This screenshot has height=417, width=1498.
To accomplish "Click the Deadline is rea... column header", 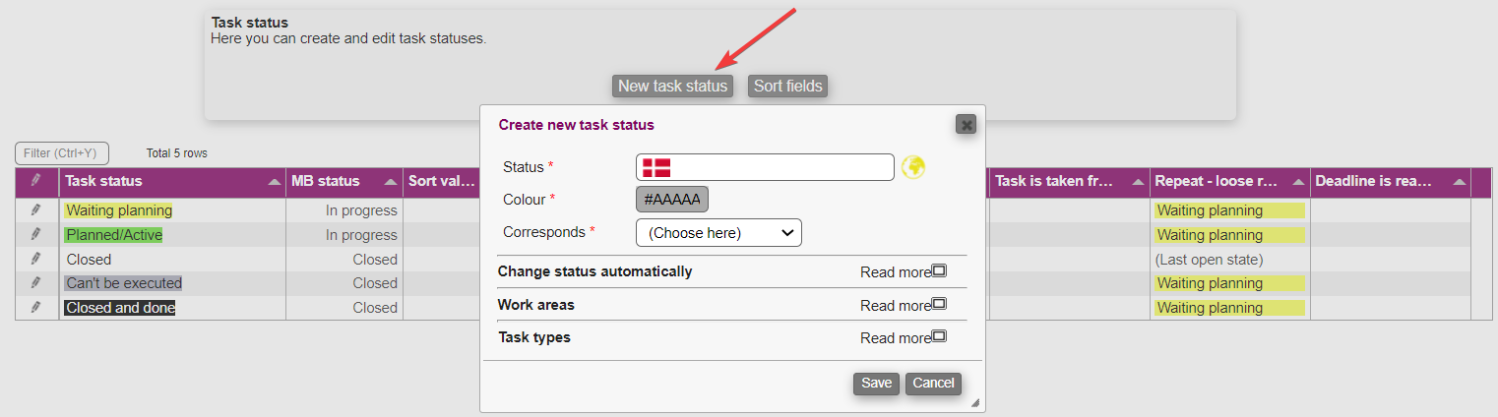I will point(1375,181).
